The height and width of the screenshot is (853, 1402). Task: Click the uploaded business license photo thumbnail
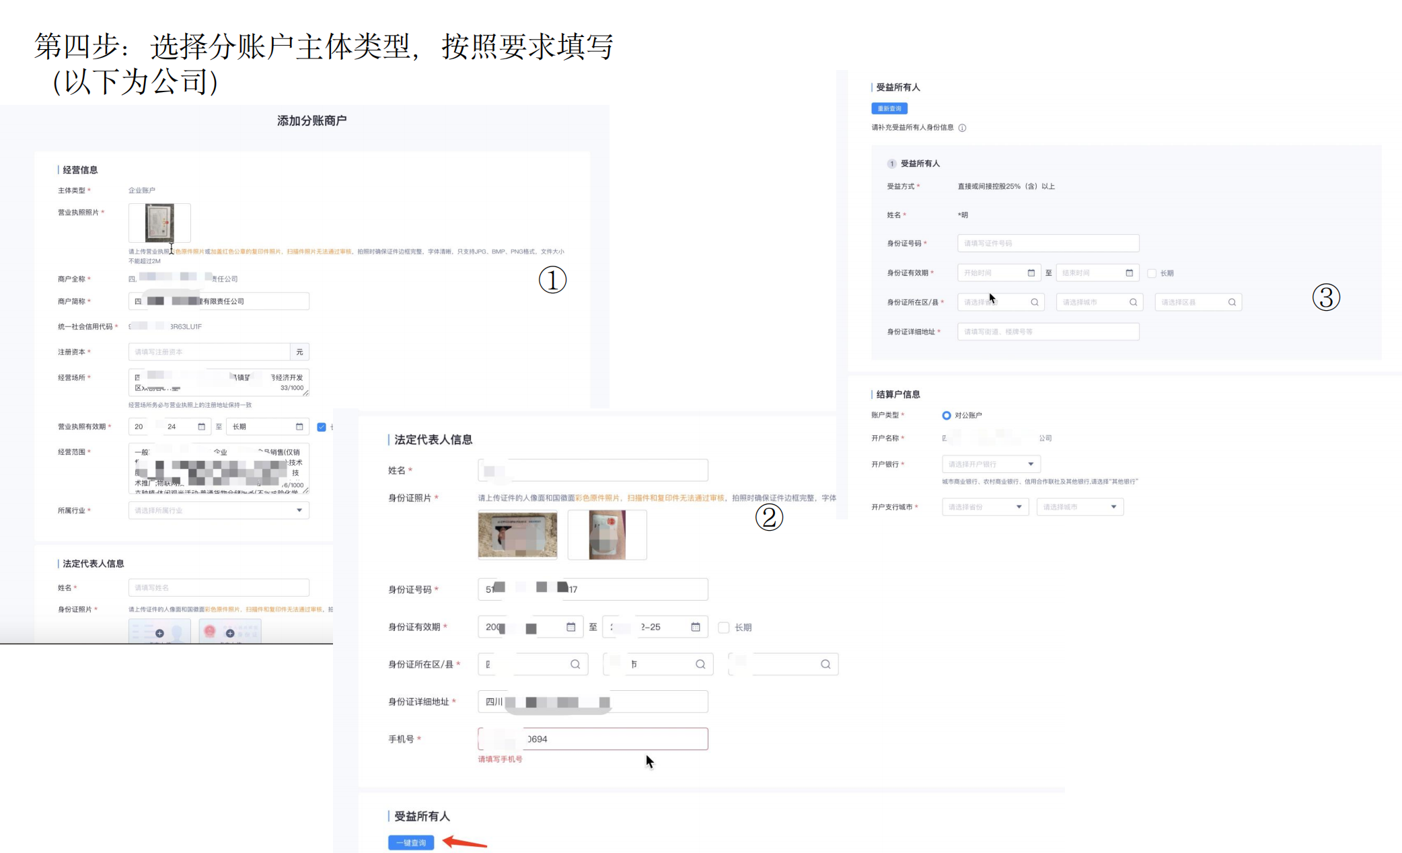[159, 223]
